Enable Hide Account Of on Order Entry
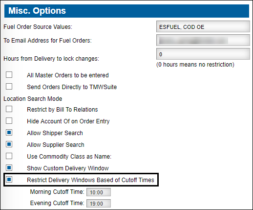This screenshot has width=253, height=210. point(9,121)
